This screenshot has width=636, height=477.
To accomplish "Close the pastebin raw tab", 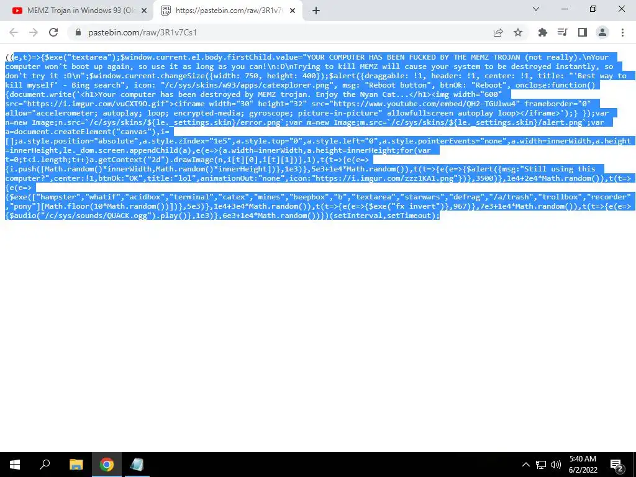I will (293, 11).
